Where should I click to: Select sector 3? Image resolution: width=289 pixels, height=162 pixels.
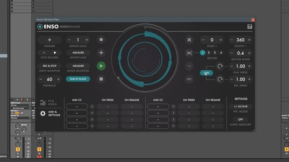pyautogui.click(x=215, y=53)
